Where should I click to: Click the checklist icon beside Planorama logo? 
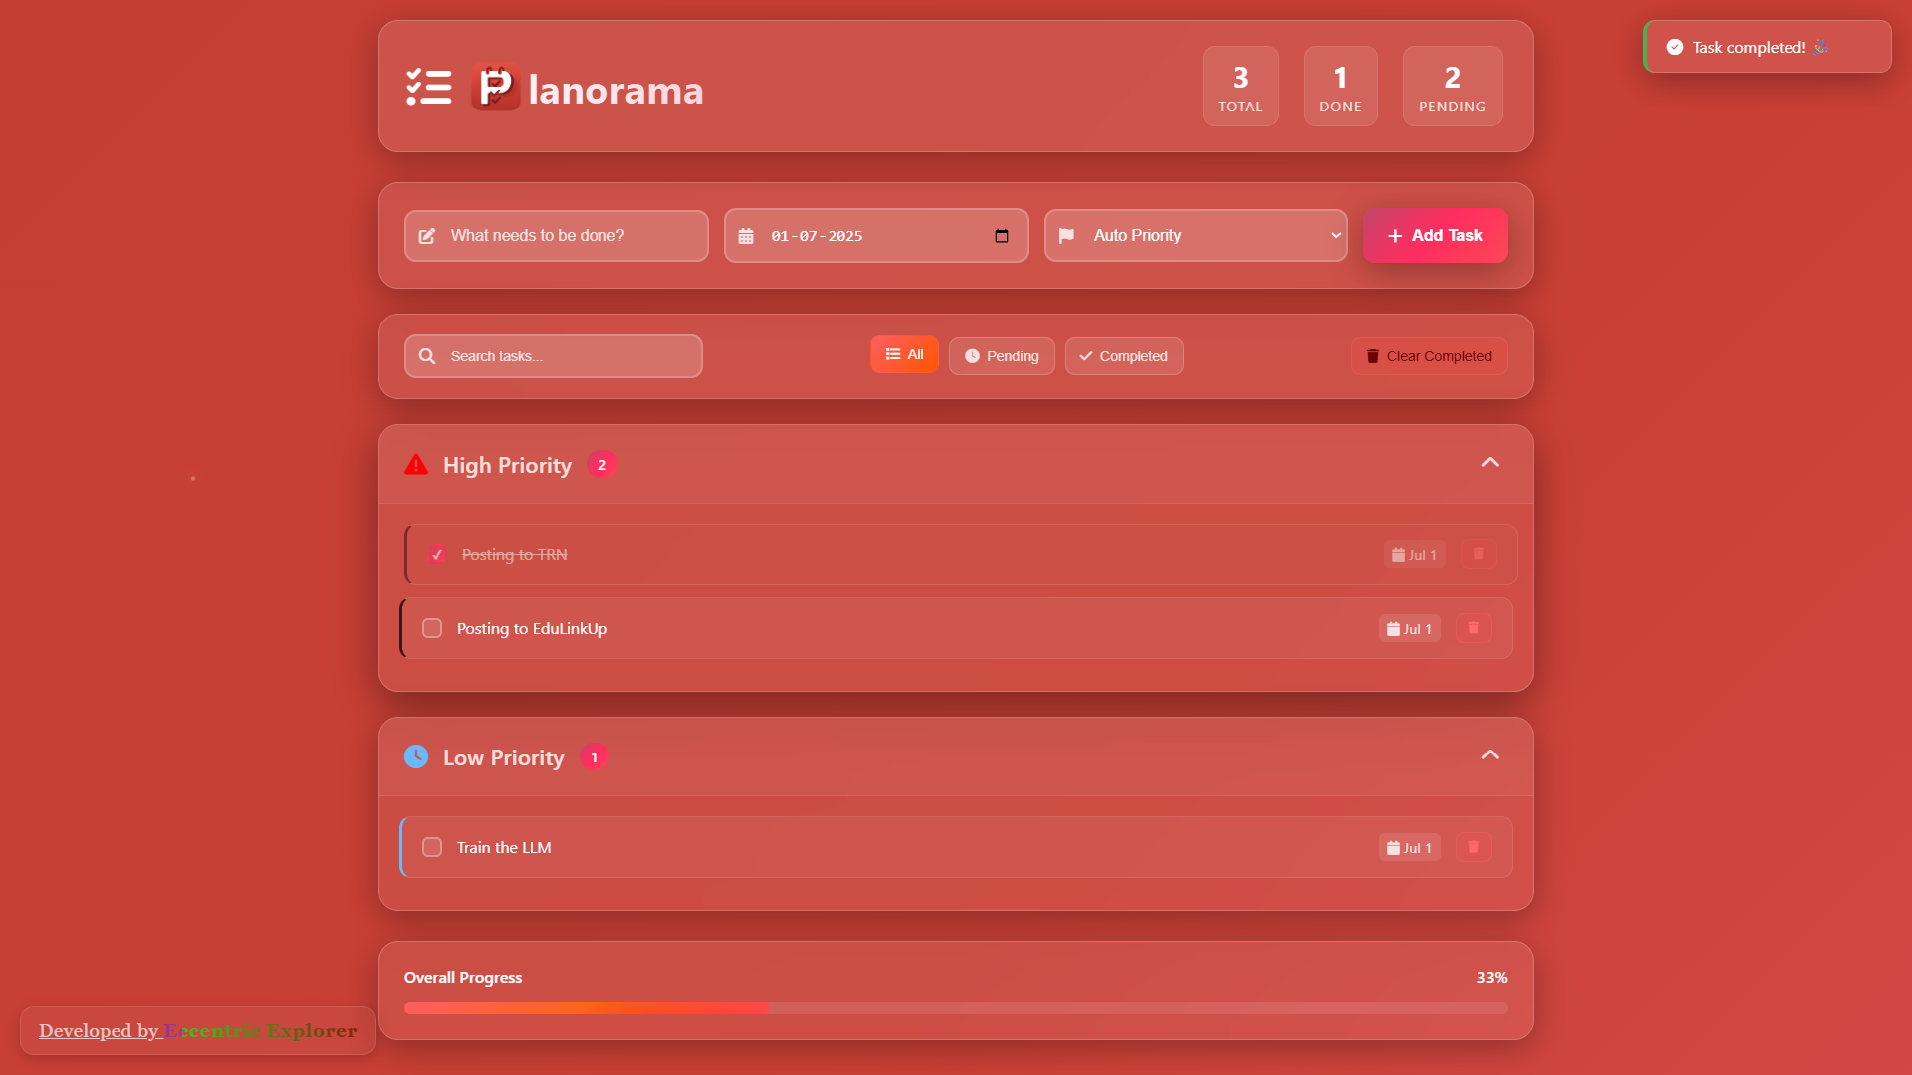point(429,88)
